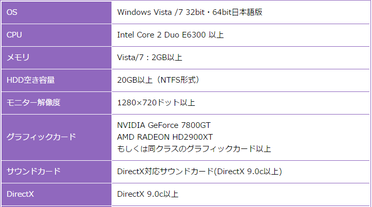Click the "1280×720ドット以上" value
372x207 pixels.
[156, 103]
